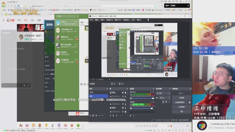Undock the 转场动画 panel with its pop-out icon
This screenshot has height=132, width=235.
click(170, 89)
